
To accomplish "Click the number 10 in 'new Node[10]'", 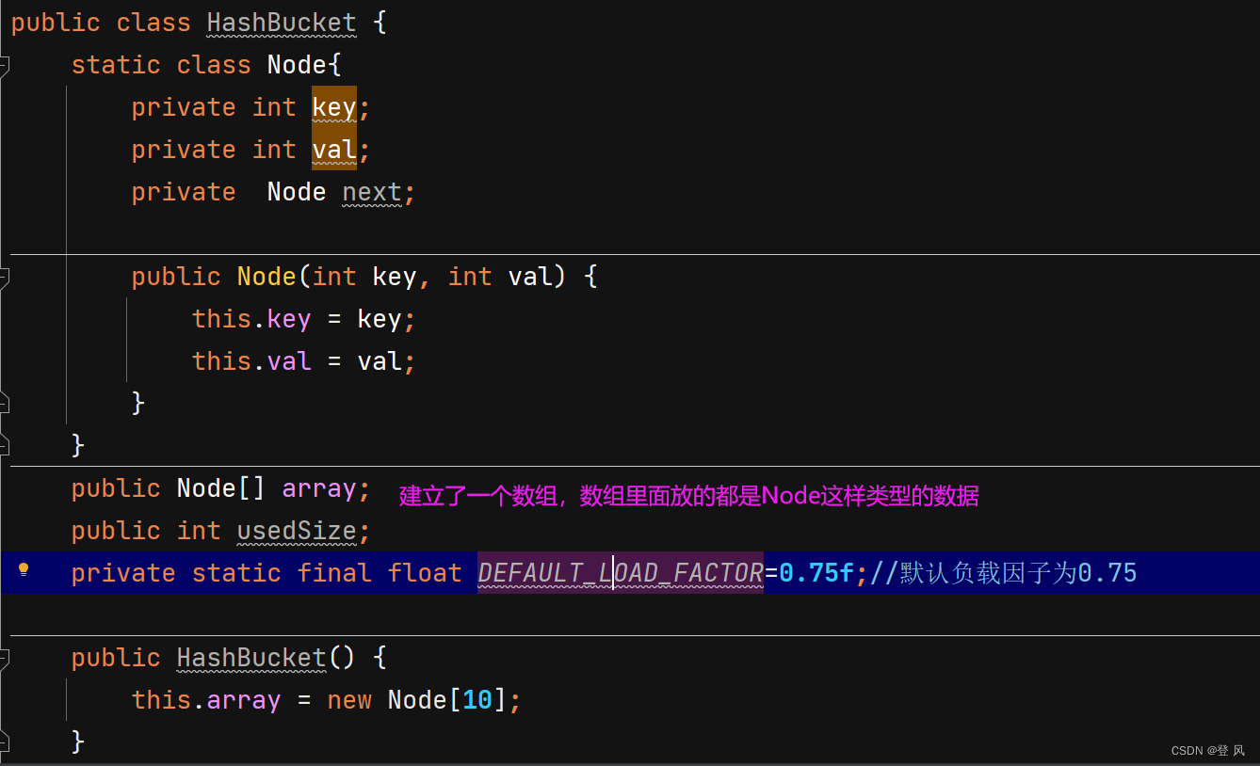I will (x=477, y=700).
